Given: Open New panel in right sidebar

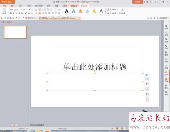Looking at the screenshot, I should pyautogui.click(x=166, y=27).
